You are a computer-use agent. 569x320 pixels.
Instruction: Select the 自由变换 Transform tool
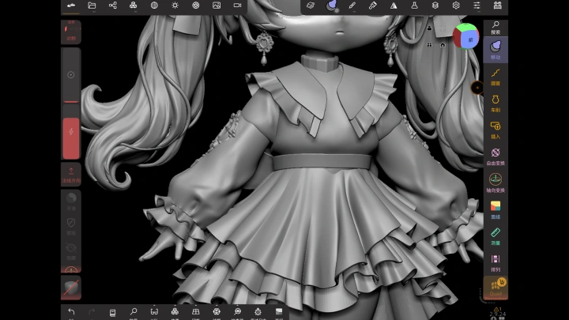point(496,156)
